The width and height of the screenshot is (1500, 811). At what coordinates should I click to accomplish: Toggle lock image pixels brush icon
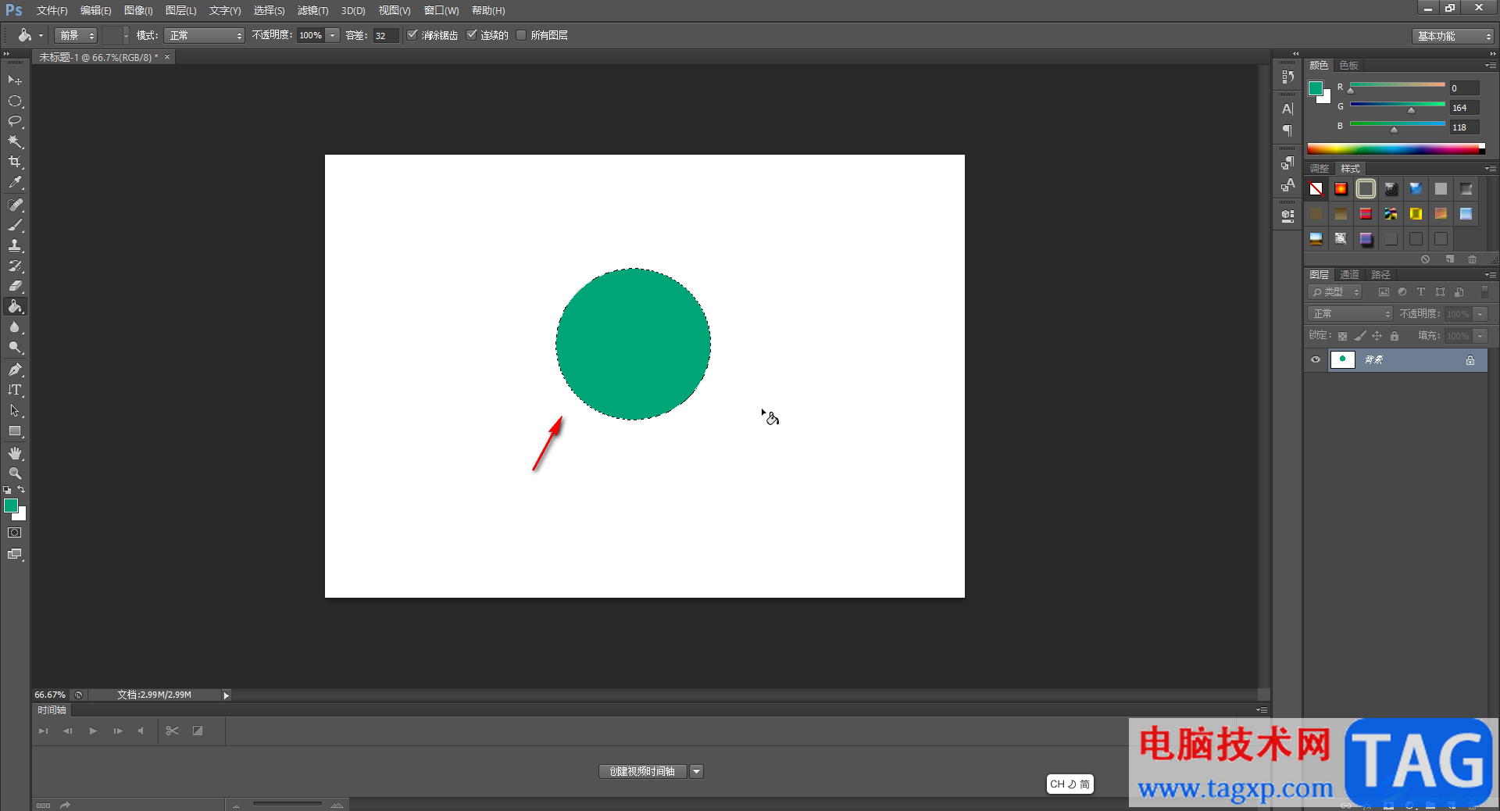point(1360,336)
